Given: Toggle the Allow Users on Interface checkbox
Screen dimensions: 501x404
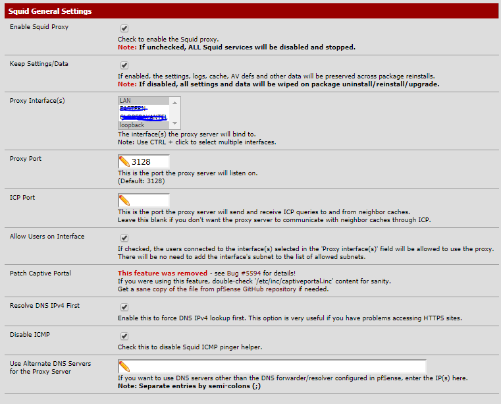Looking at the screenshot, I should click(124, 238).
